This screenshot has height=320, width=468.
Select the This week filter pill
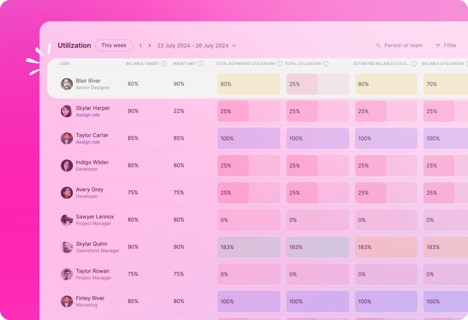pyautogui.click(x=114, y=45)
